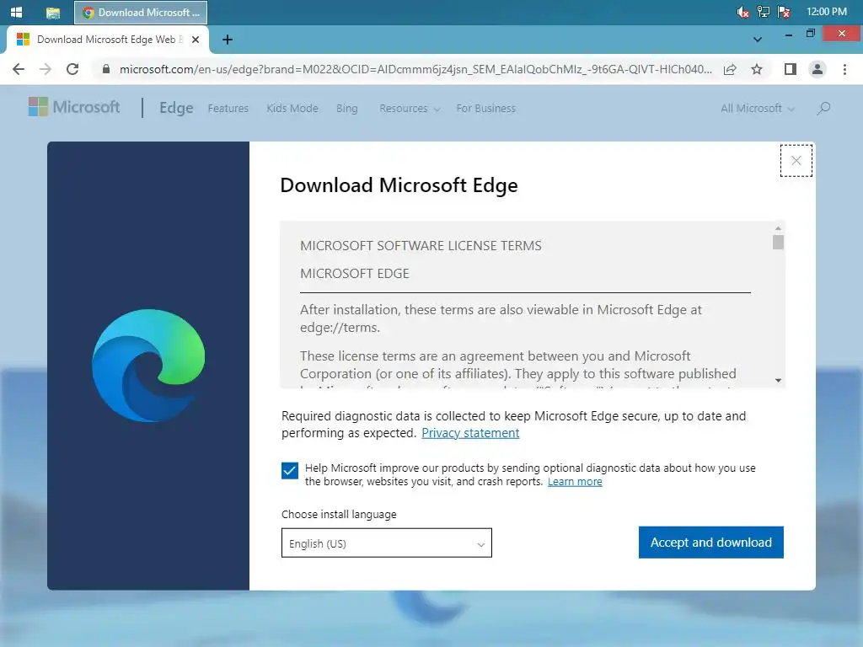Open File Explorer from the taskbar

tap(53, 12)
